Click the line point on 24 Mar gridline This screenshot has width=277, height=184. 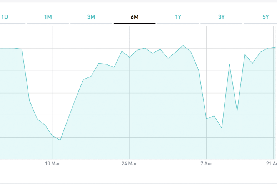pyautogui.click(x=129, y=57)
